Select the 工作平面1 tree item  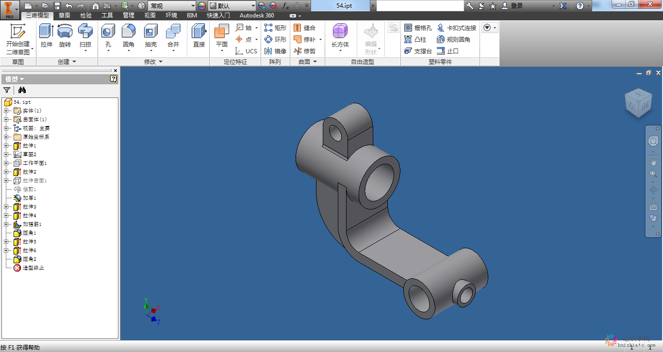tap(30, 163)
